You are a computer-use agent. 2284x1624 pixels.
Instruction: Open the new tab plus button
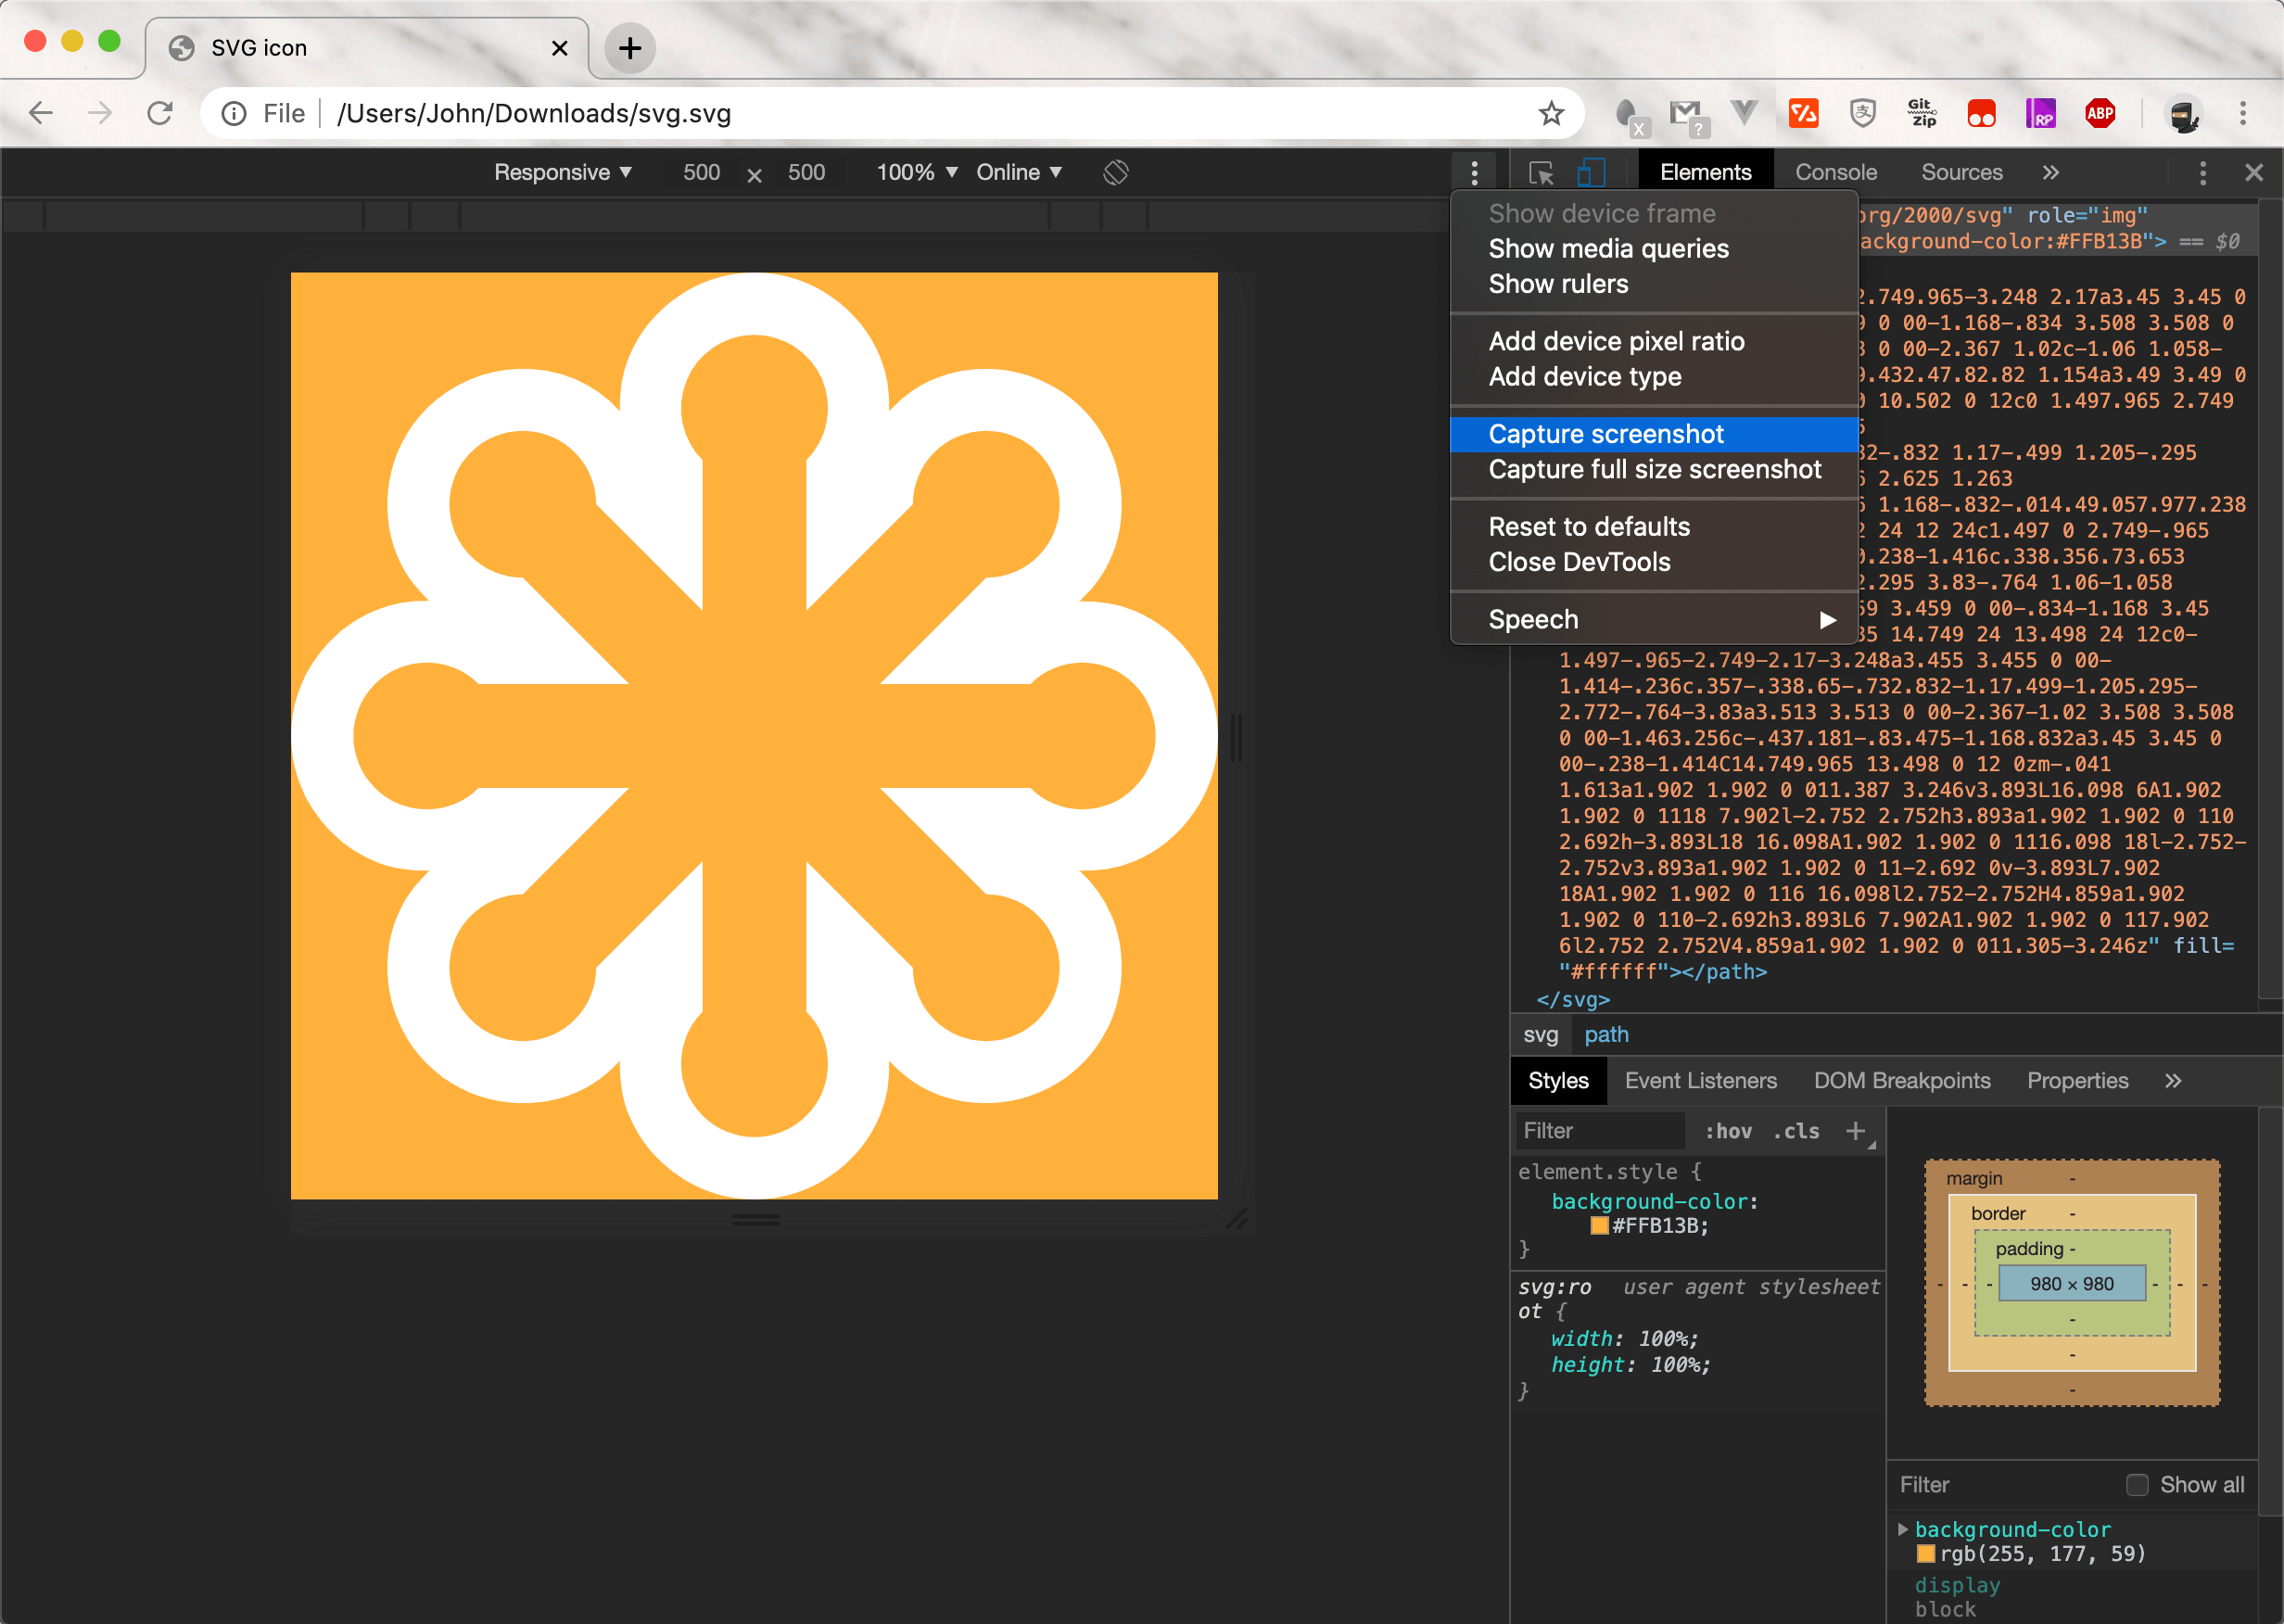point(629,48)
